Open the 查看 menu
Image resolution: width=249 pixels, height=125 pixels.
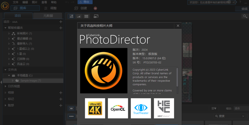(x=44, y=2)
